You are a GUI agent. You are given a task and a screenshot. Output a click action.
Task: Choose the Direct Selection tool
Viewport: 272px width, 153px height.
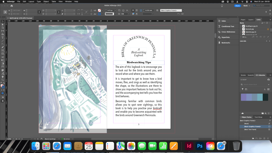click(3, 24)
